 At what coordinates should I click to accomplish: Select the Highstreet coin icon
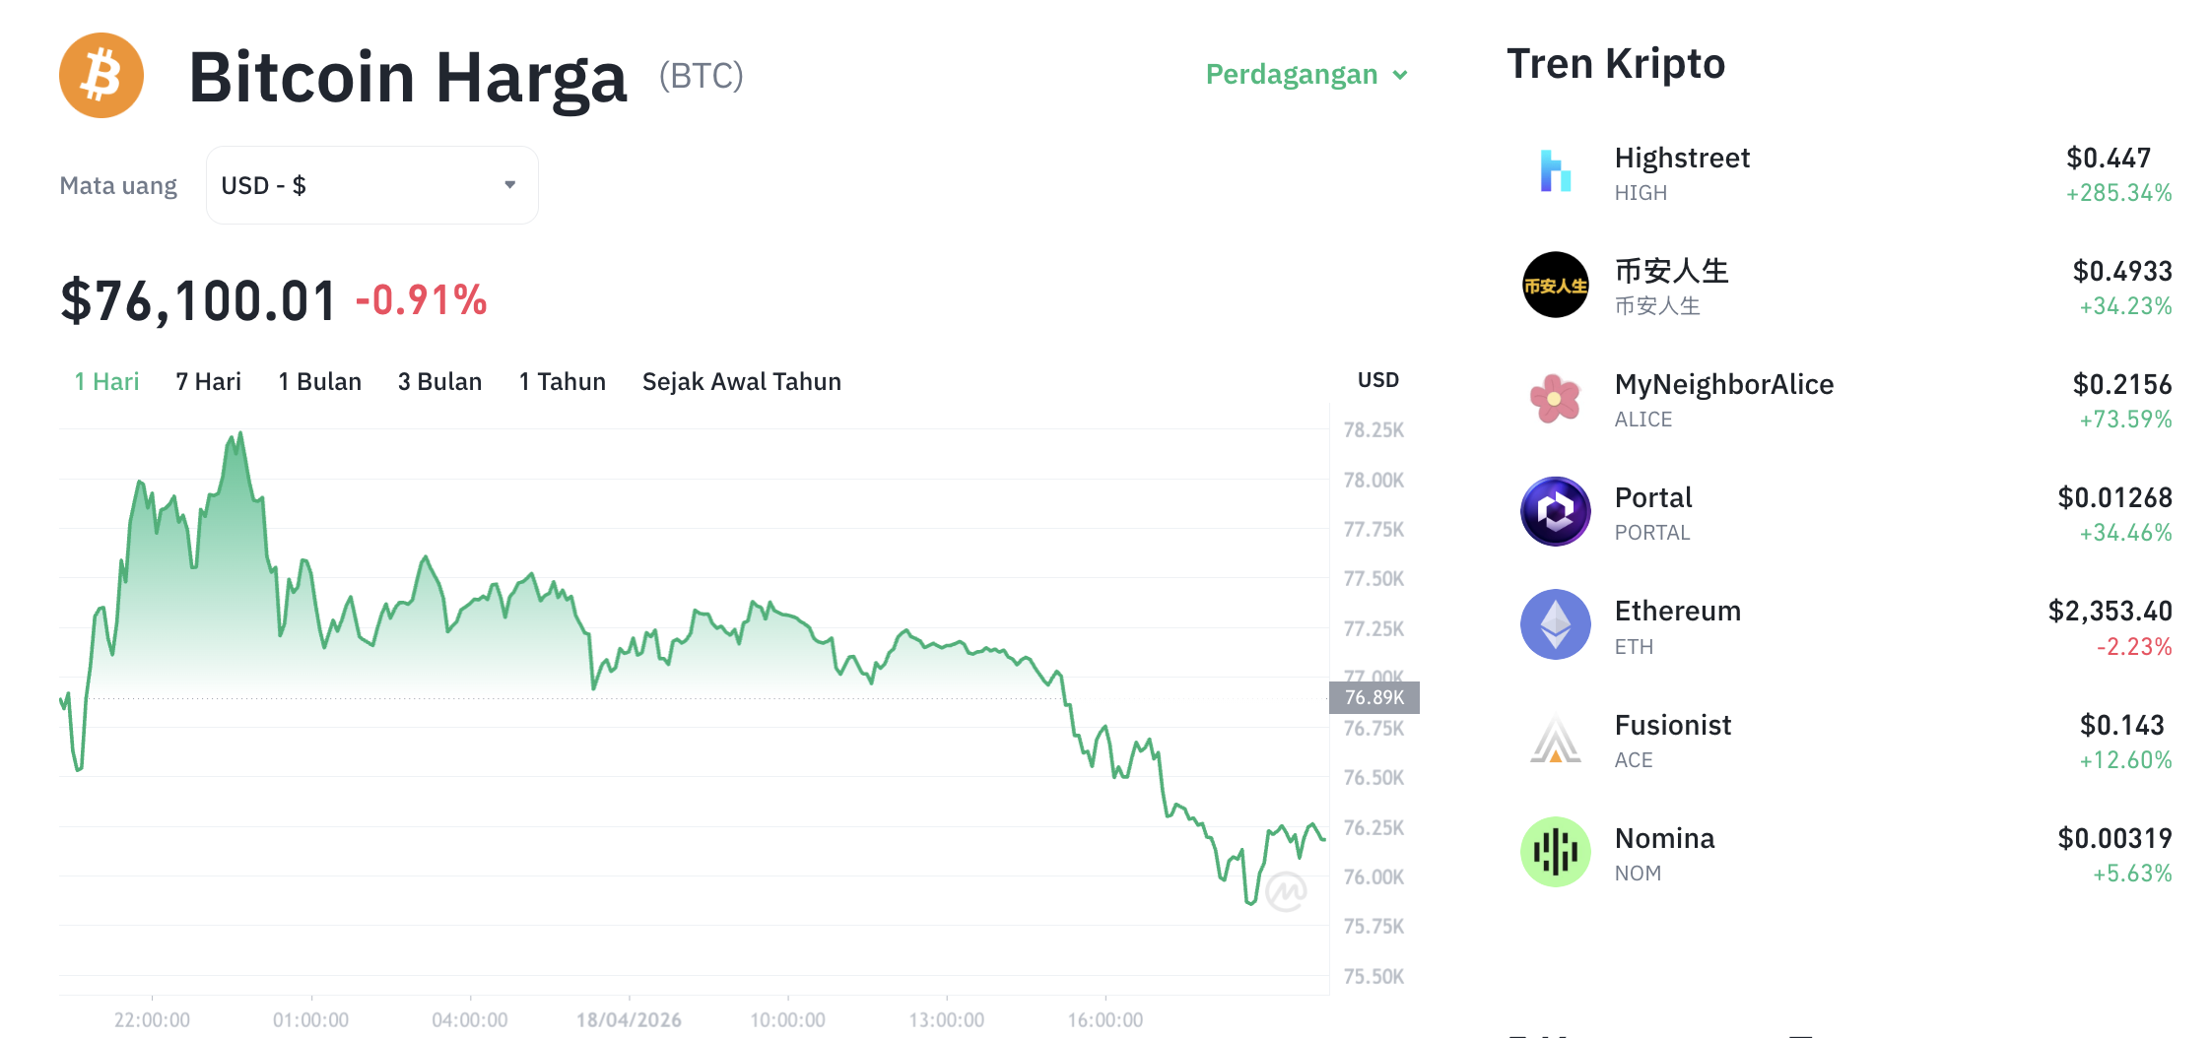[1554, 173]
